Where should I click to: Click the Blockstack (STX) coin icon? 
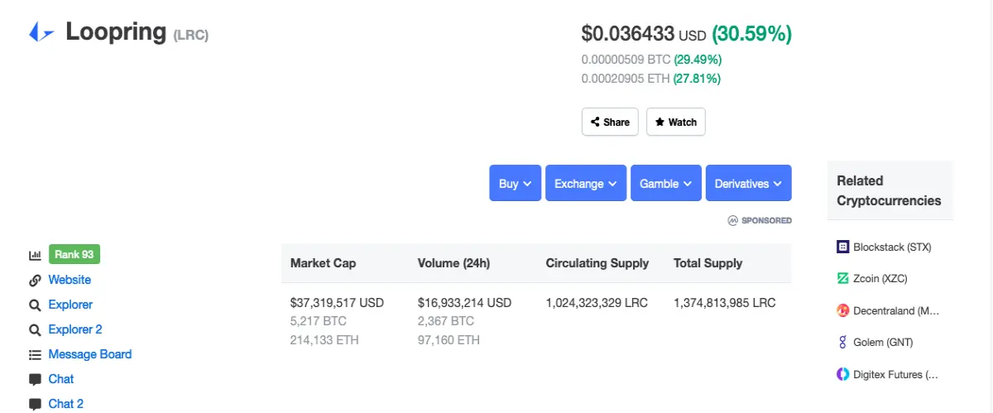[x=842, y=247]
